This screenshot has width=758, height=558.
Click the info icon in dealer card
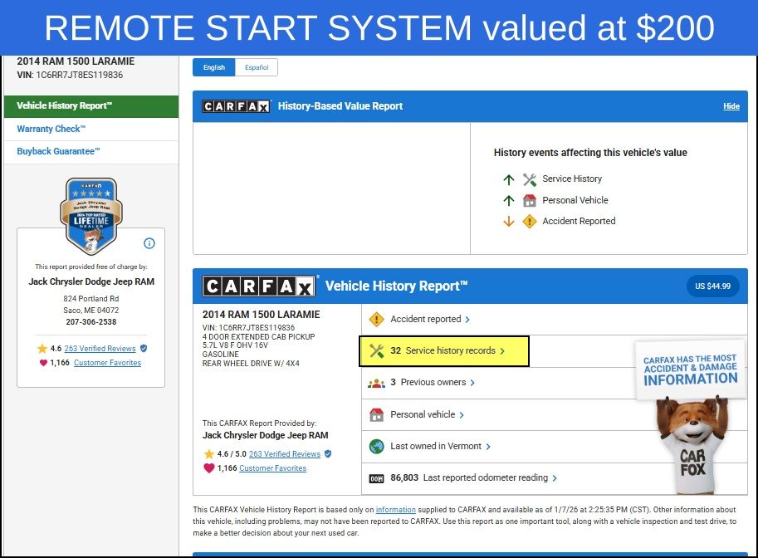coord(149,243)
